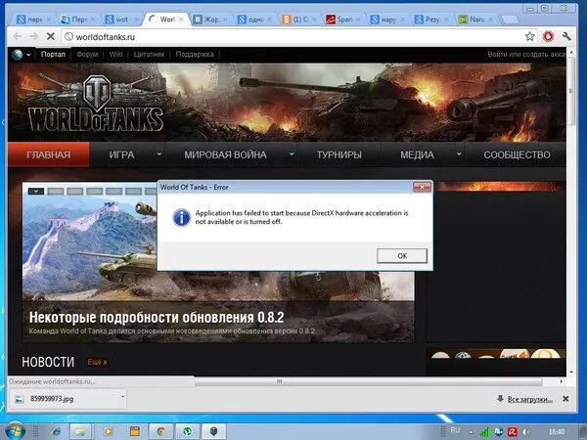Open the МИРОВАЯ ВОЙНА navigation item
Screen dimensions: 587x440
[225, 154]
